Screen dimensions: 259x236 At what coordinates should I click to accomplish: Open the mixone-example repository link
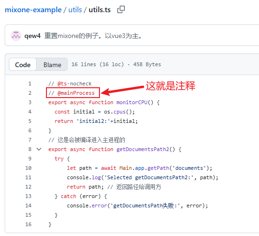33,10
